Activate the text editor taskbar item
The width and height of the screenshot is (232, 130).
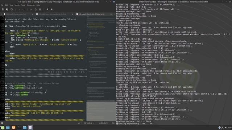tap(30, 127)
